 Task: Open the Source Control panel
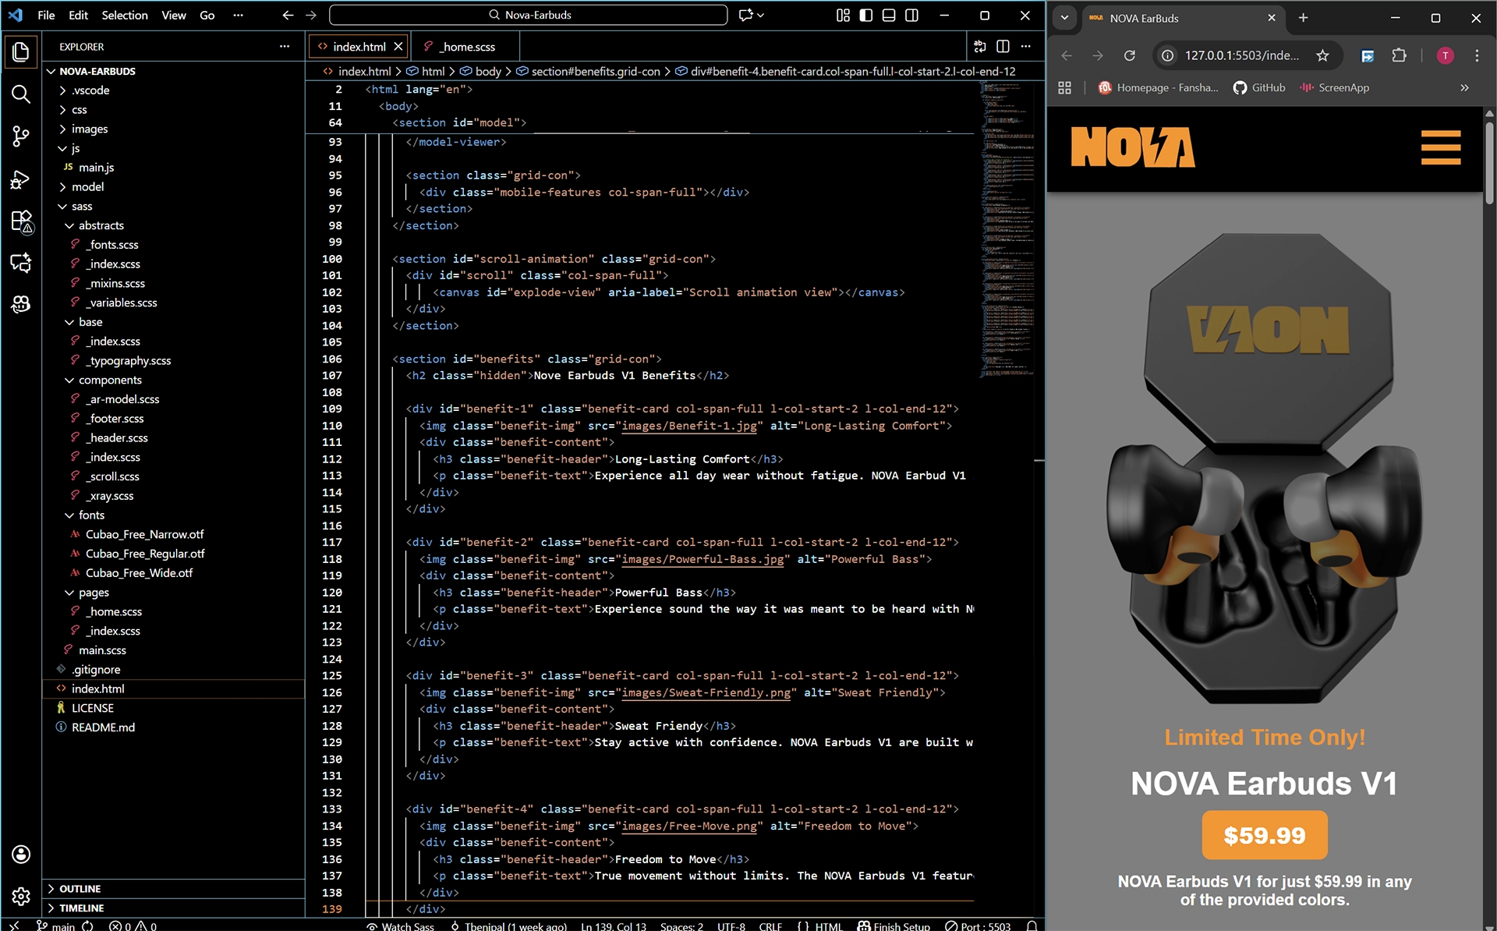point(21,136)
